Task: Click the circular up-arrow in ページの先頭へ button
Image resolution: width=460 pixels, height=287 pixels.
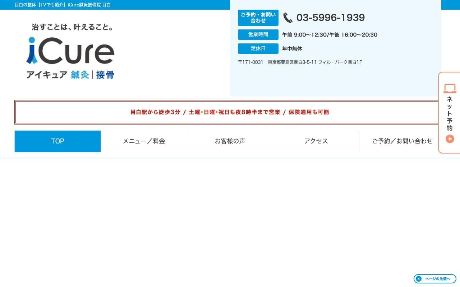Action: coord(418,279)
